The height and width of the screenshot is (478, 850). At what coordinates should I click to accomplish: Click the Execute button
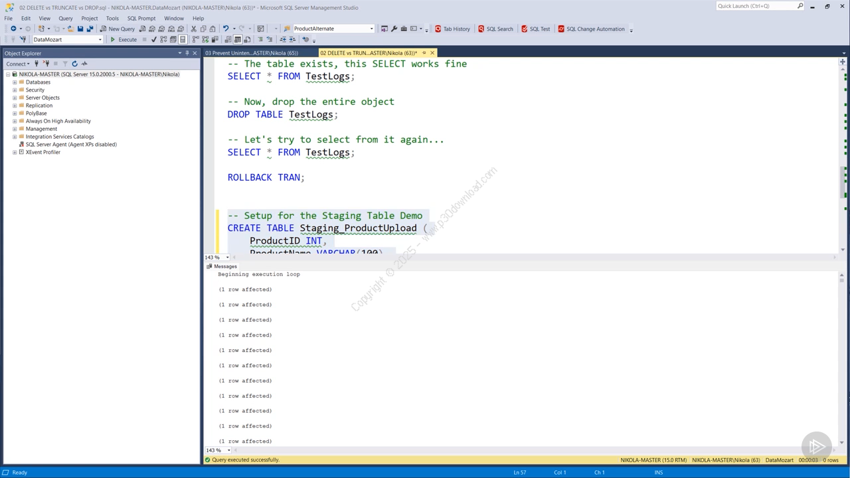[x=124, y=39]
